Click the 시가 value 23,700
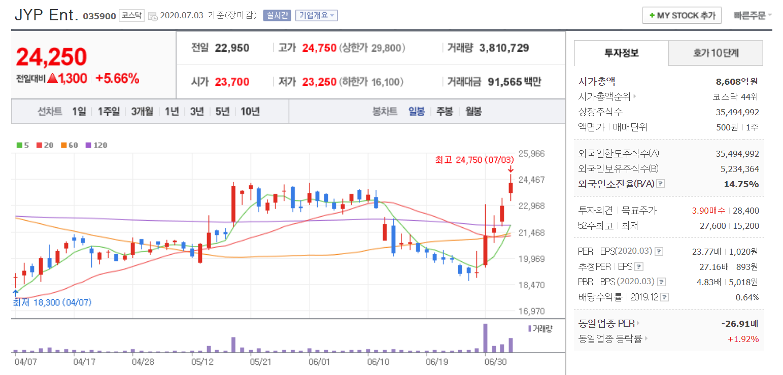This screenshot has width=783, height=375. (x=232, y=82)
